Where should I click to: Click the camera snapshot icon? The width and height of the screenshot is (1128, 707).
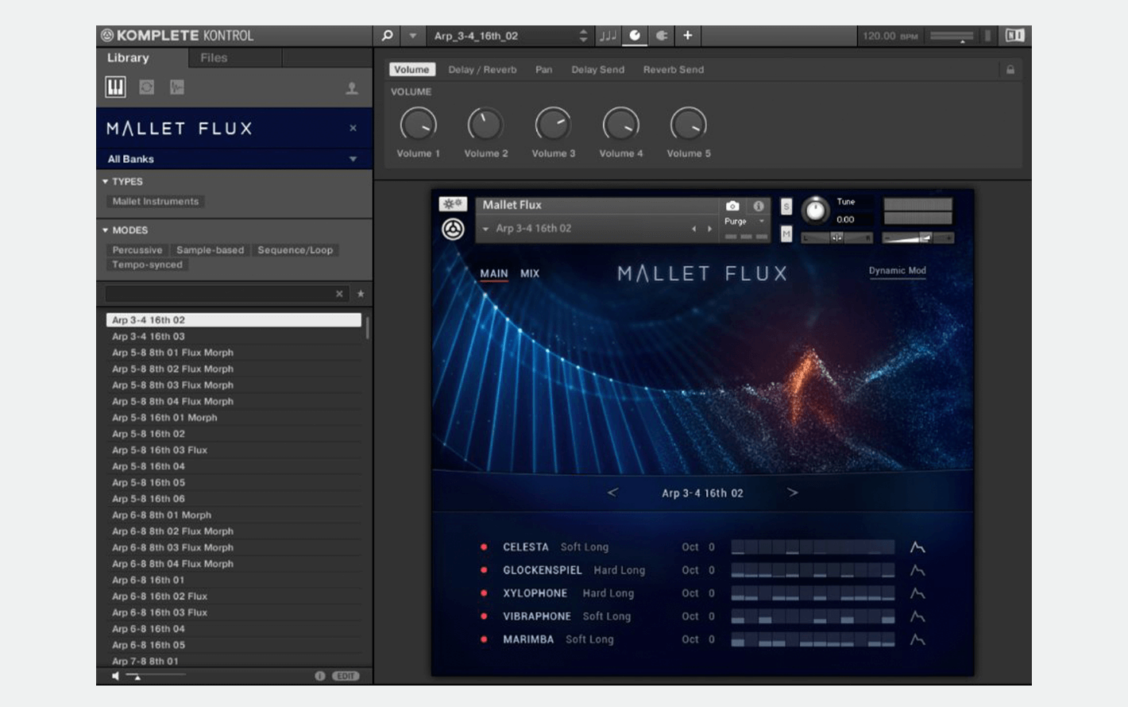tap(732, 206)
